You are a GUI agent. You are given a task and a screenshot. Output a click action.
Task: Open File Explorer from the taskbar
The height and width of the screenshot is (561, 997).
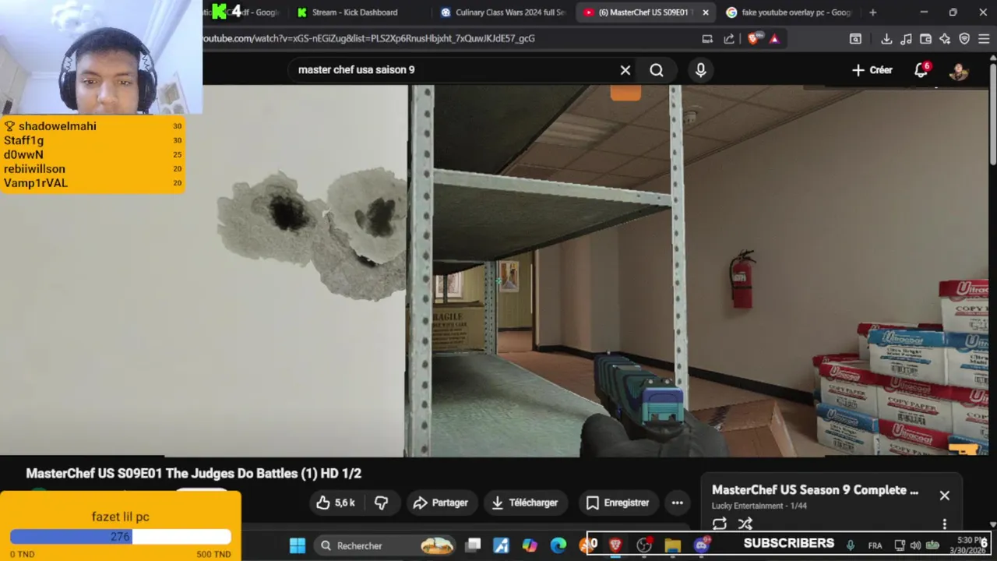click(x=673, y=545)
